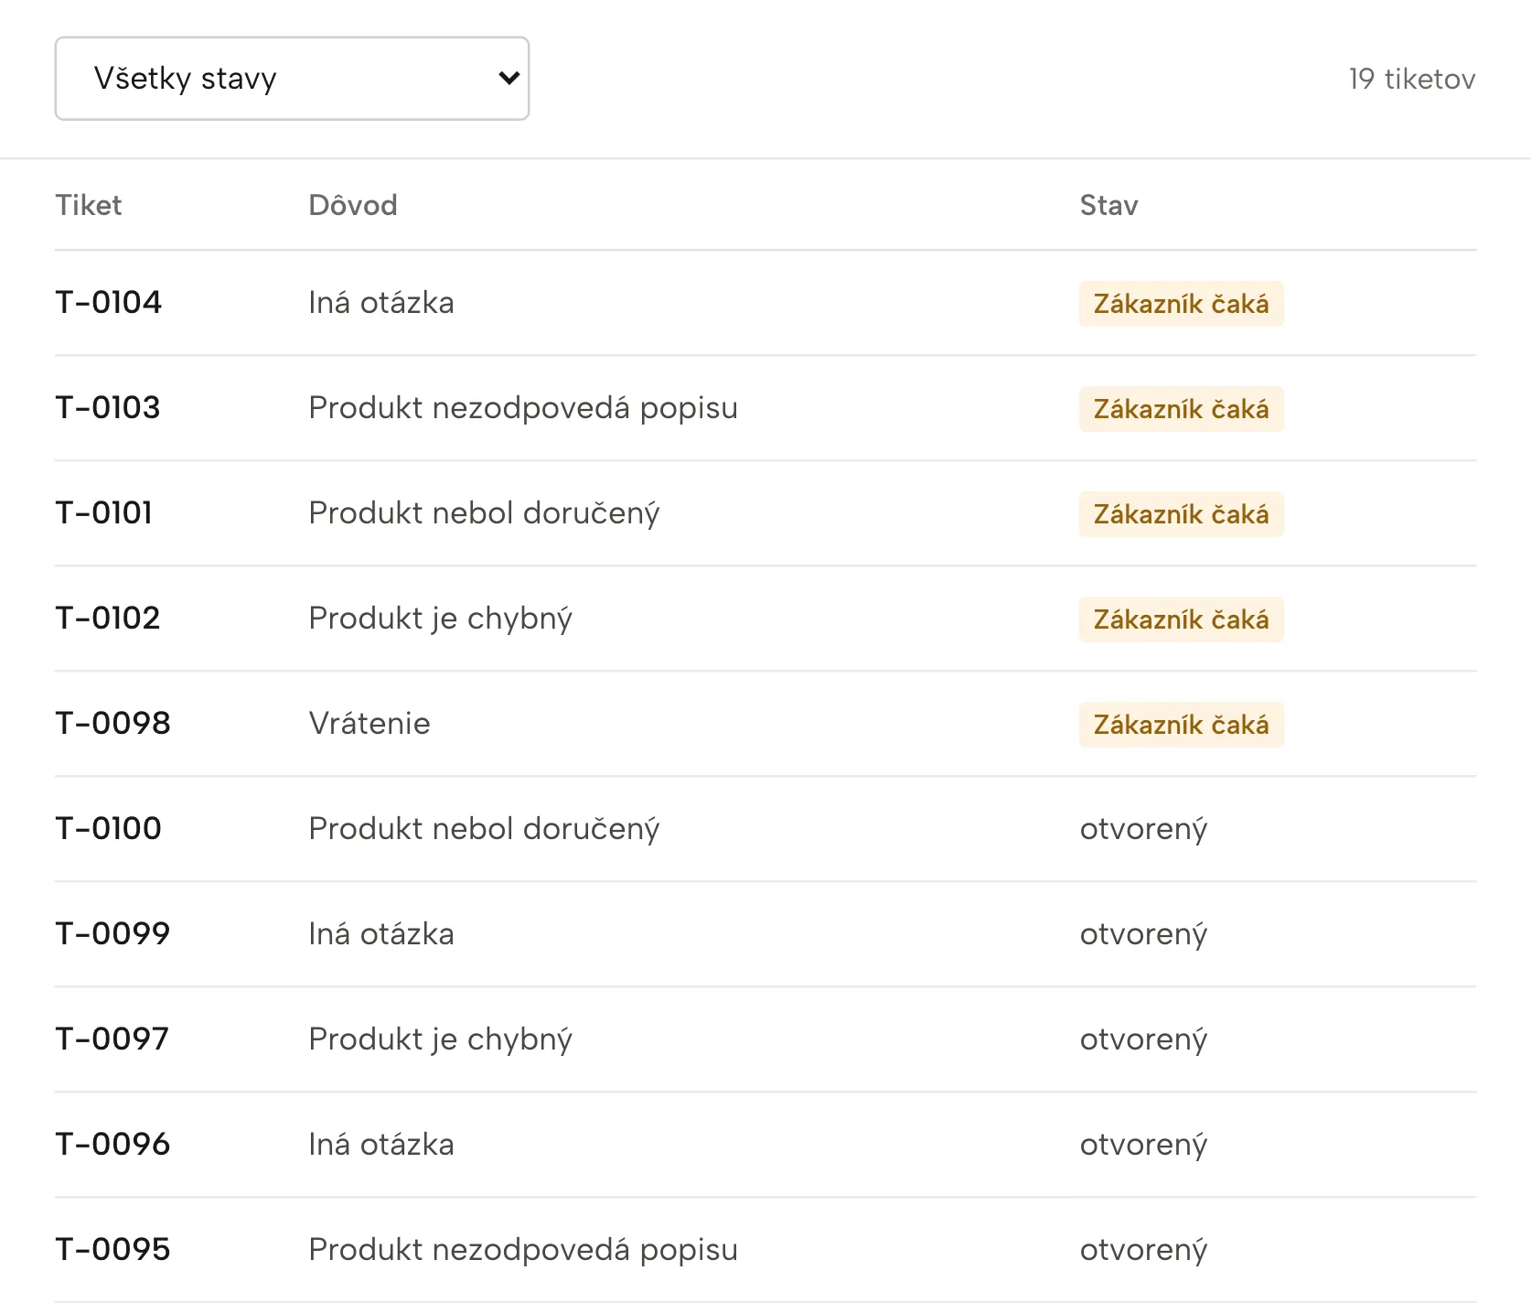Click the otvorený status of T-0100
Image resolution: width=1531 pixels, height=1303 pixels.
1143,829
